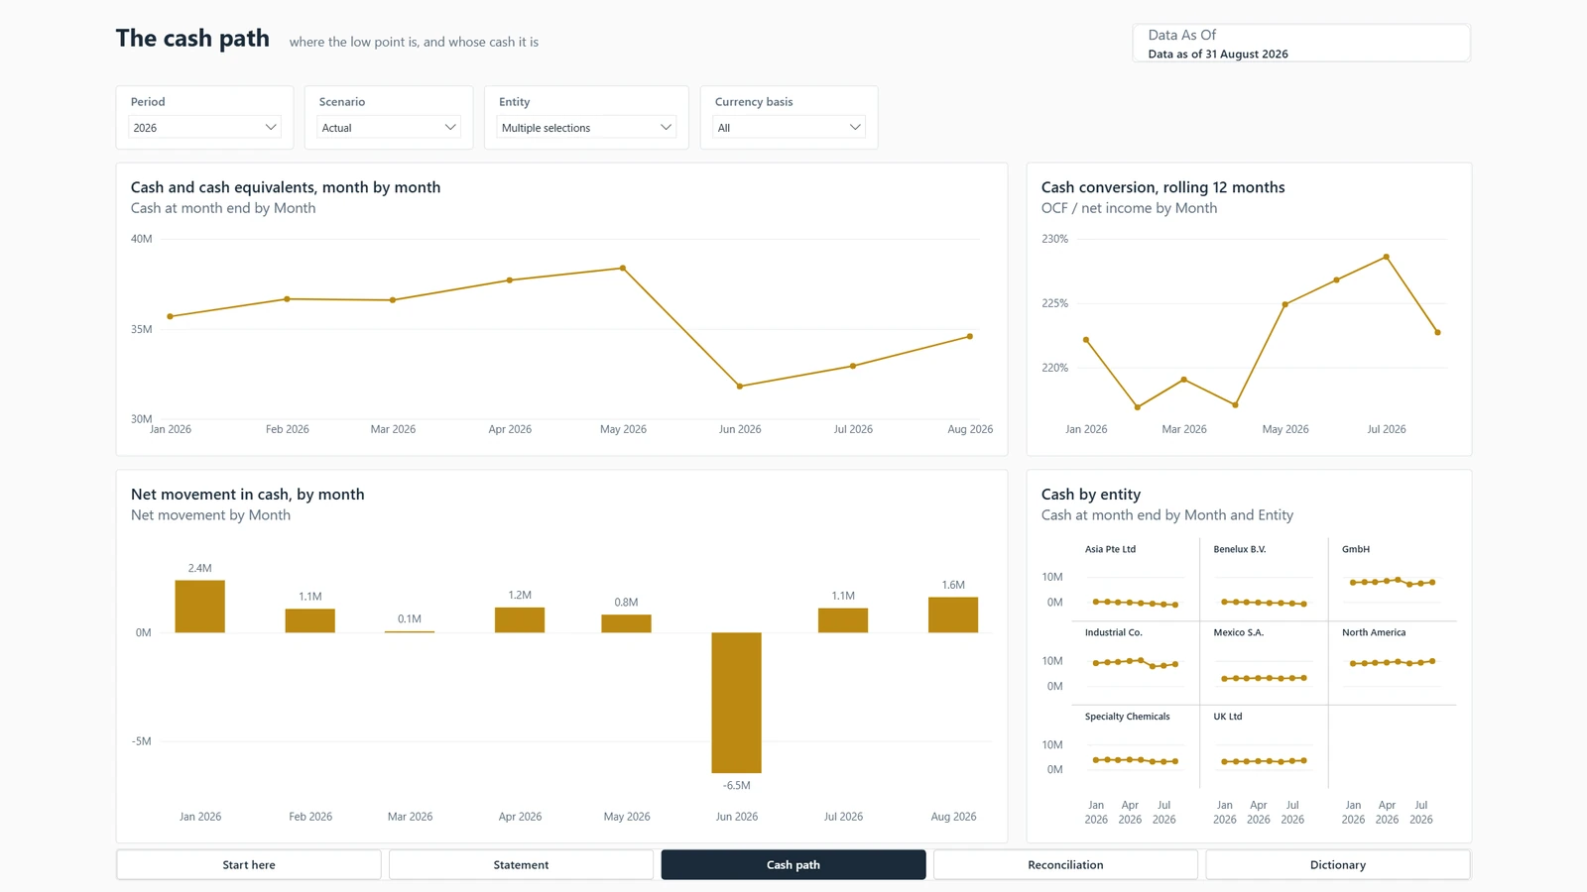The width and height of the screenshot is (1587, 892).
Task: Click the Data as of 31 August 2026 card
Action: tap(1301, 44)
